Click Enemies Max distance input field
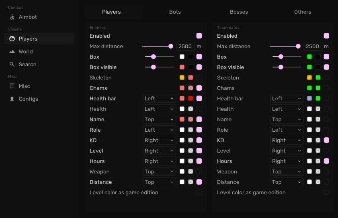This screenshot has height=218, width=338. tap(186, 46)
